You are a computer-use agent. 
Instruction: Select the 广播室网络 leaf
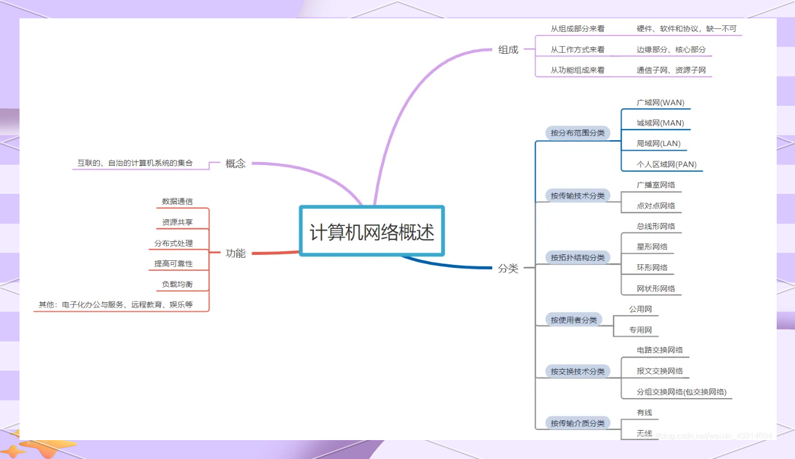[655, 185]
